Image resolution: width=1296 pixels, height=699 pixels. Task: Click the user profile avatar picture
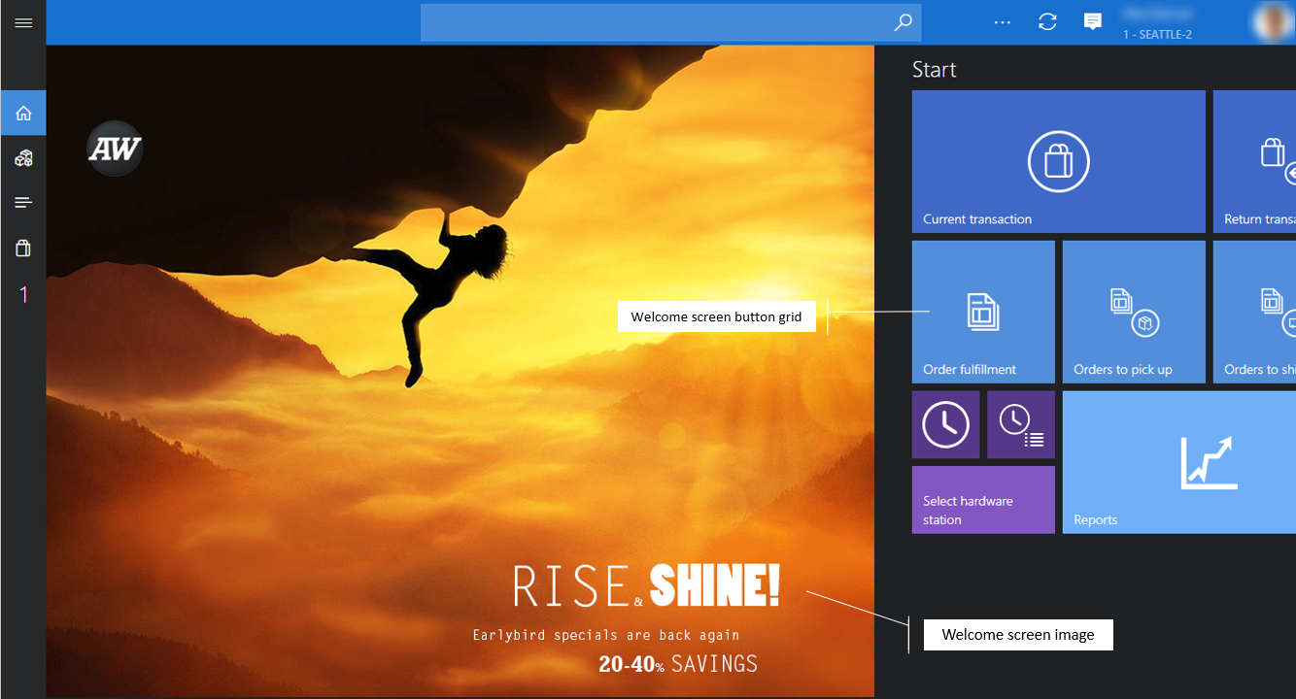tap(1273, 21)
